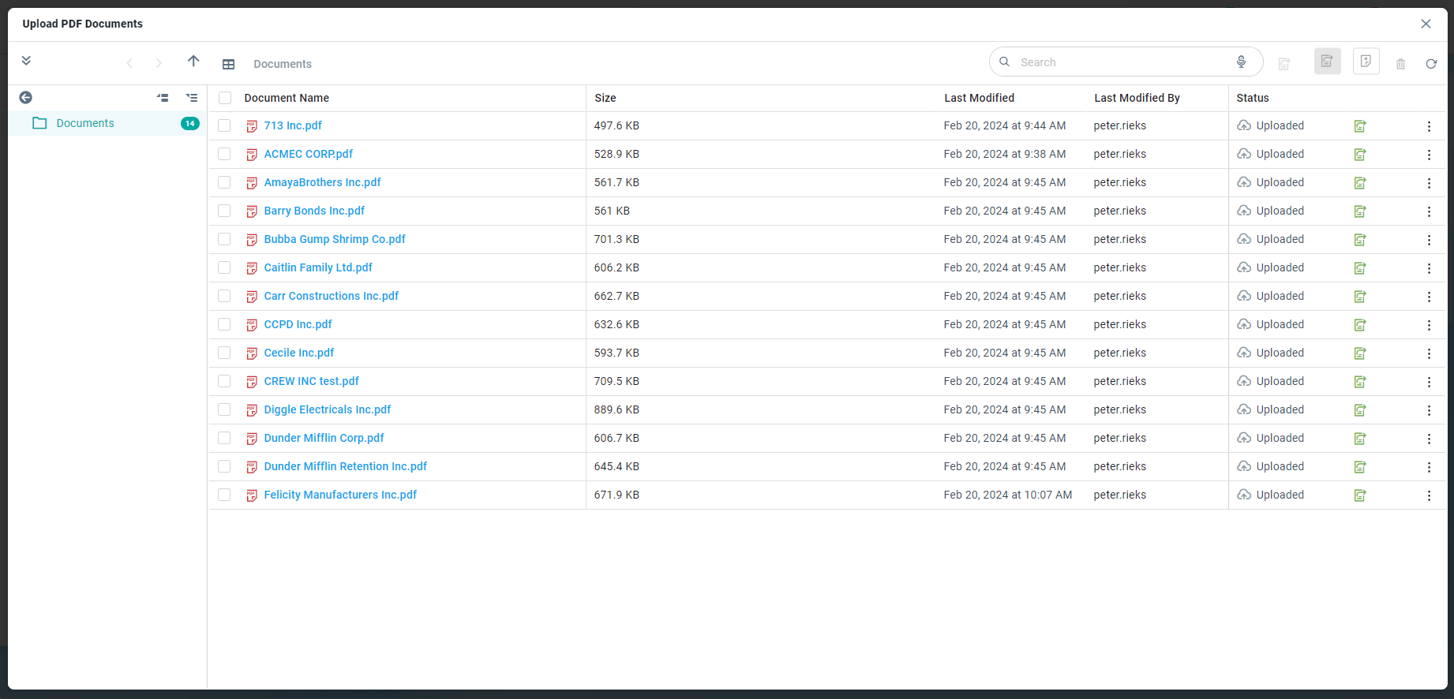Screen dimensions: 1454x699
Task: Click green edit icon for ACMEC CORP.pdf
Action: click(x=1359, y=155)
